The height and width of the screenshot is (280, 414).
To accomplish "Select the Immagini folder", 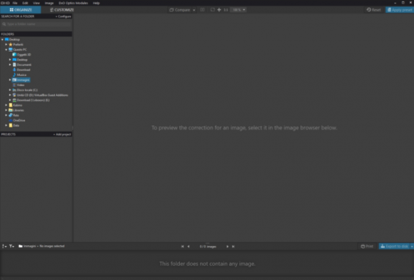I will coord(21,80).
